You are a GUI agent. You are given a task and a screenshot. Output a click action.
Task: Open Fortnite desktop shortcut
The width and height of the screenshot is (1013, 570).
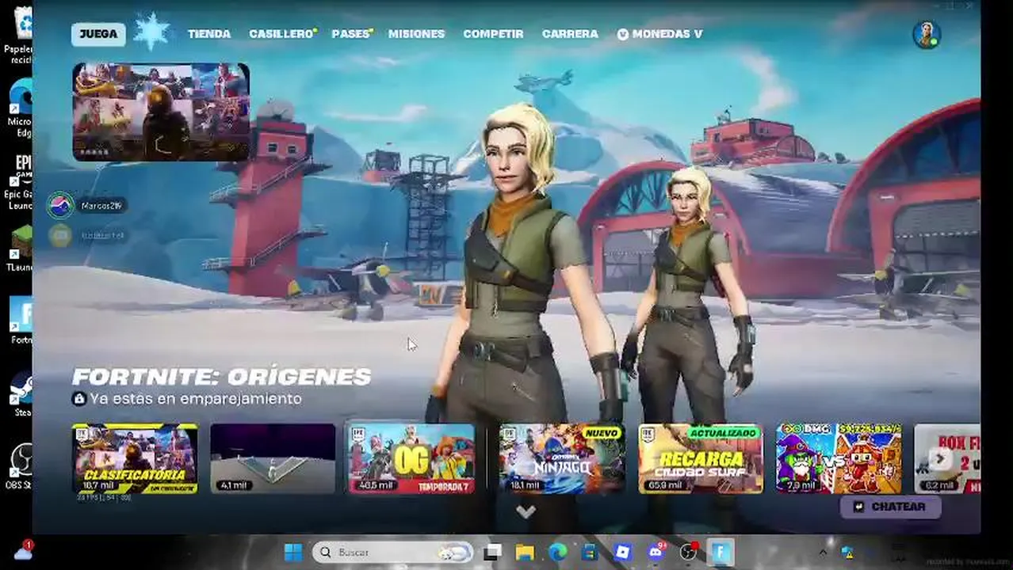[21, 320]
